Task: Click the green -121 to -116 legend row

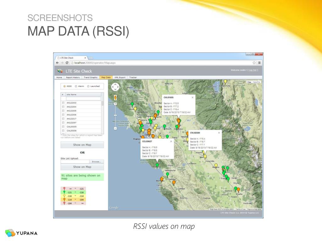Action: [x=73, y=192]
